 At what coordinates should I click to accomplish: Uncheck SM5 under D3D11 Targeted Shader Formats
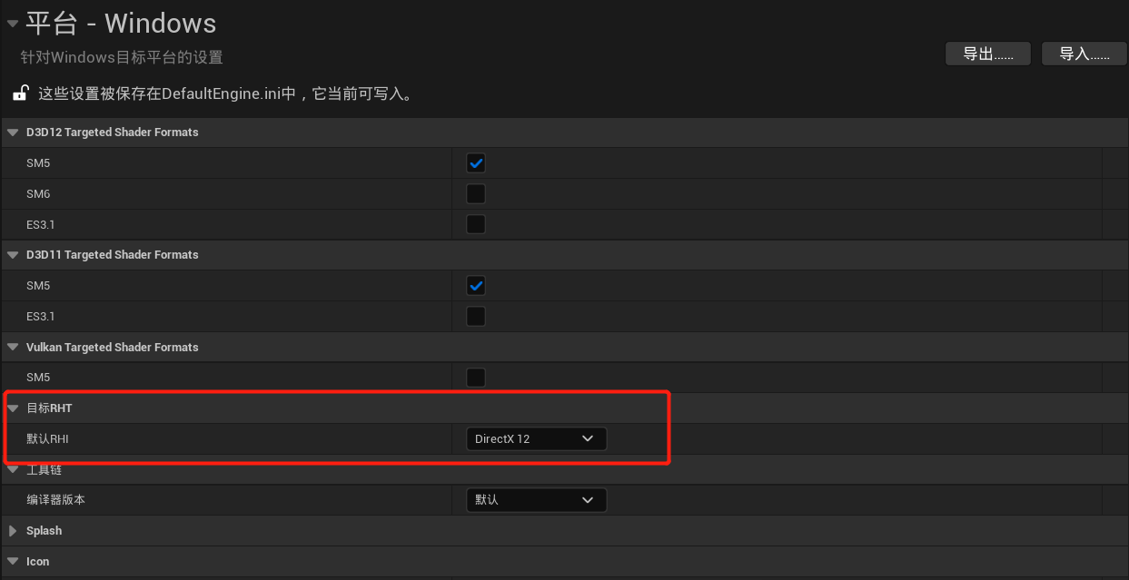point(476,286)
